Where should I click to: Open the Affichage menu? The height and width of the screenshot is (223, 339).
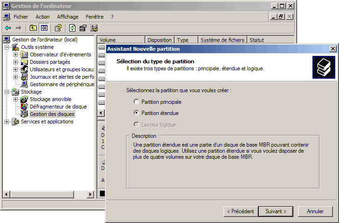(68, 17)
